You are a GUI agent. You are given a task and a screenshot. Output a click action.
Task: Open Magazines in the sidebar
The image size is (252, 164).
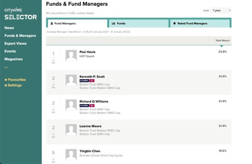[x=13, y=59]
